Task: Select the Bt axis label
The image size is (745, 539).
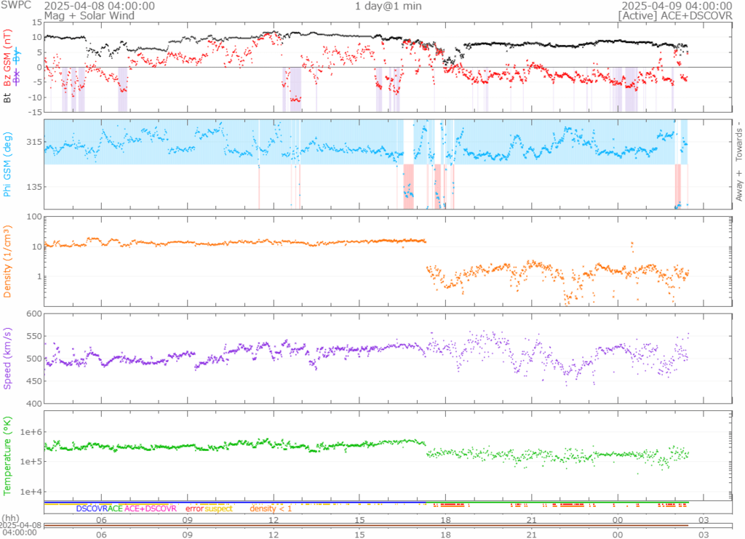Action: pos(8,96)
